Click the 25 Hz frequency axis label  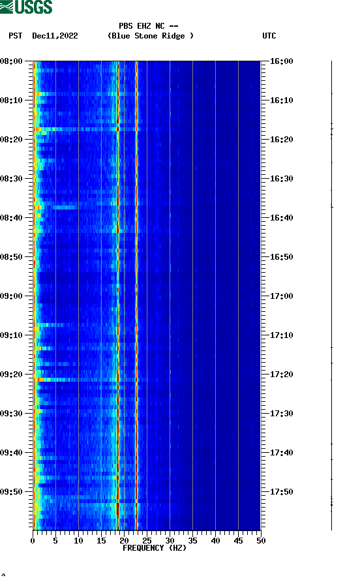coord(147,541)
